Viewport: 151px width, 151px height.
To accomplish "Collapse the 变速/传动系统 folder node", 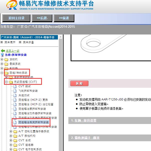I will pyautogui.click(x=2, y=73).
